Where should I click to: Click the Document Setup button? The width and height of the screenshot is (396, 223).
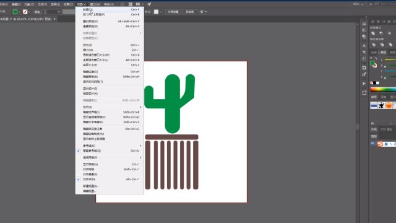click(x=173, y=12)
